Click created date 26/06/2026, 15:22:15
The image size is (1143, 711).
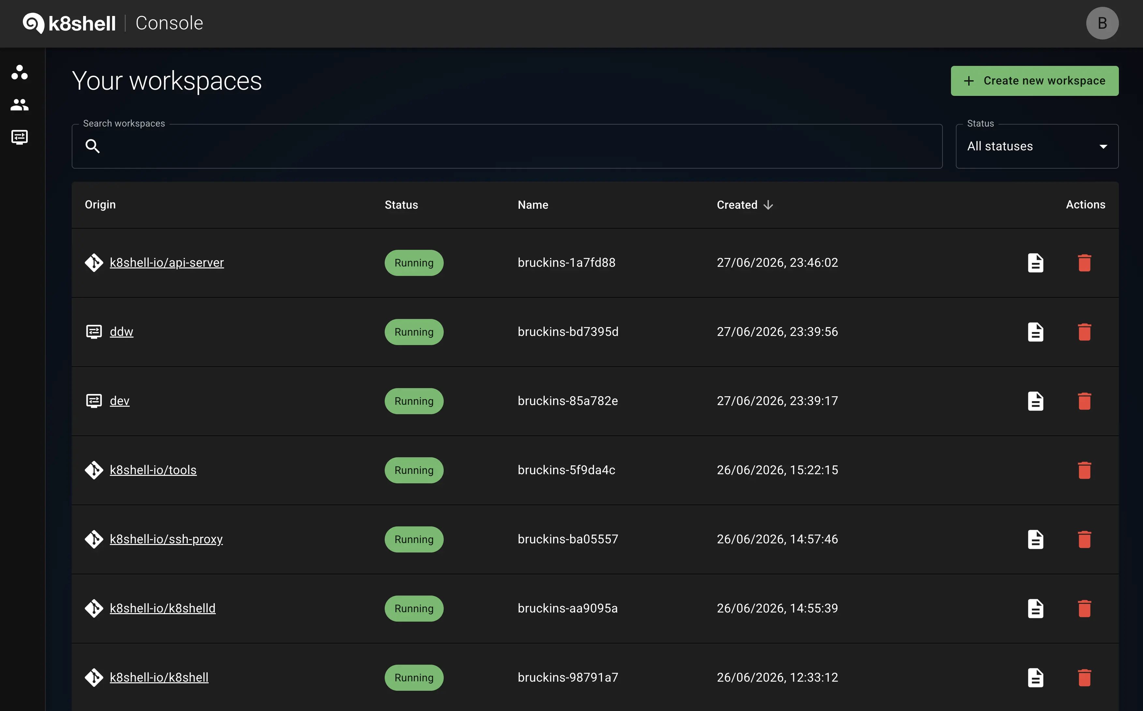point(777,470)
